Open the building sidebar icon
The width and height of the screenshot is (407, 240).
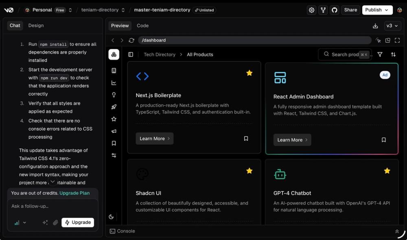(114, 70)
